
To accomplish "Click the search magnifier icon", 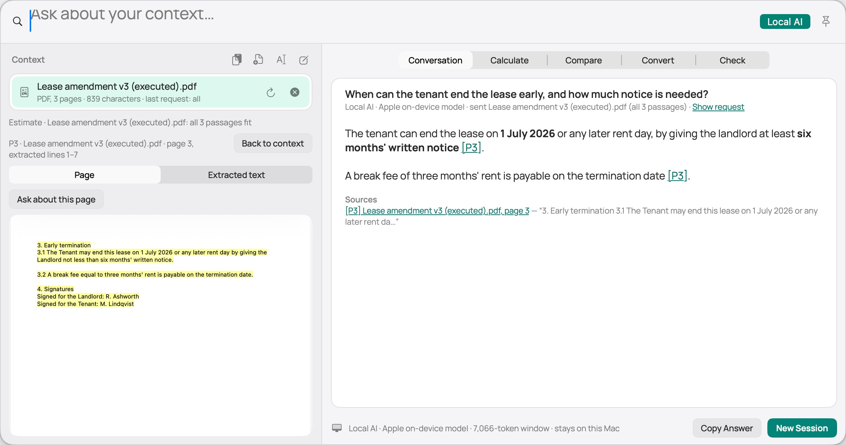I will coord(17,22).
